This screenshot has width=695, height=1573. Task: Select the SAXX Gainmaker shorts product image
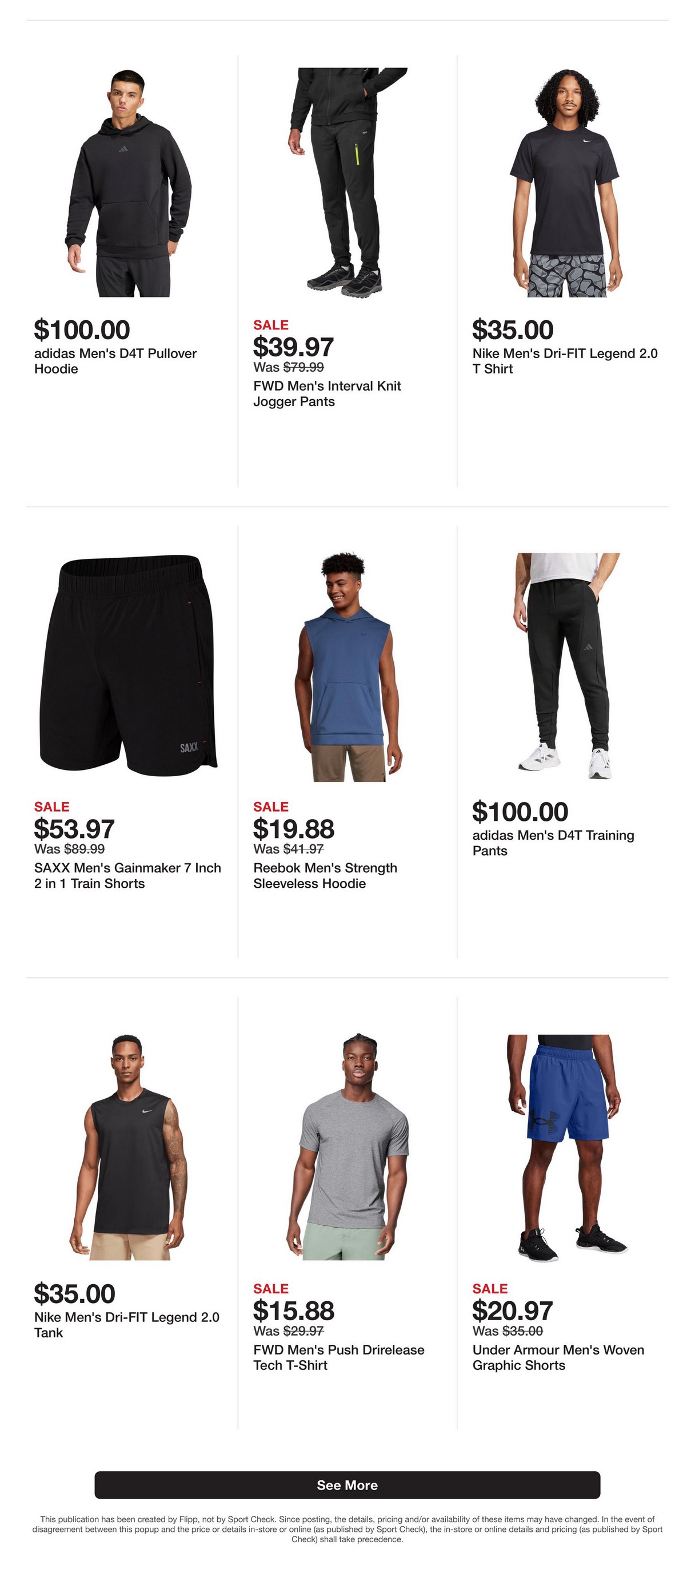point(128,665)
